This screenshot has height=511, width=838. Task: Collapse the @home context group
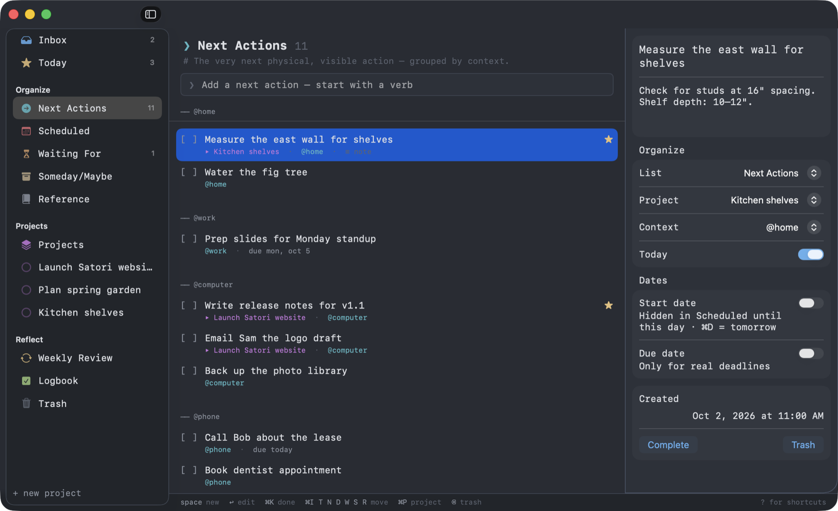click(x=198, y=112)
